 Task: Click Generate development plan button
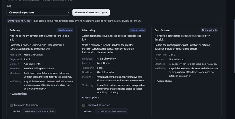pyautogui.click(x=91, y=13)
